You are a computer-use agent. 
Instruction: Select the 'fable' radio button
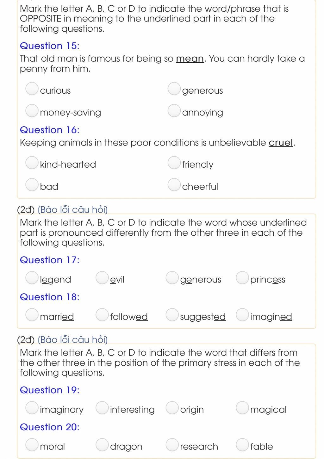(x=242, y=445)
